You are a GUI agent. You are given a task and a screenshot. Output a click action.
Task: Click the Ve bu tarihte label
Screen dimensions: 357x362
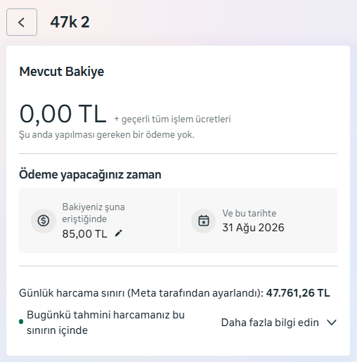[x=249, y=213]
